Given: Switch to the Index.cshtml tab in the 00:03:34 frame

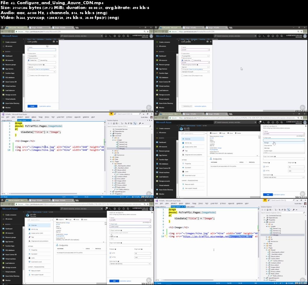Looking at the screenshot, I should [36, 120].
